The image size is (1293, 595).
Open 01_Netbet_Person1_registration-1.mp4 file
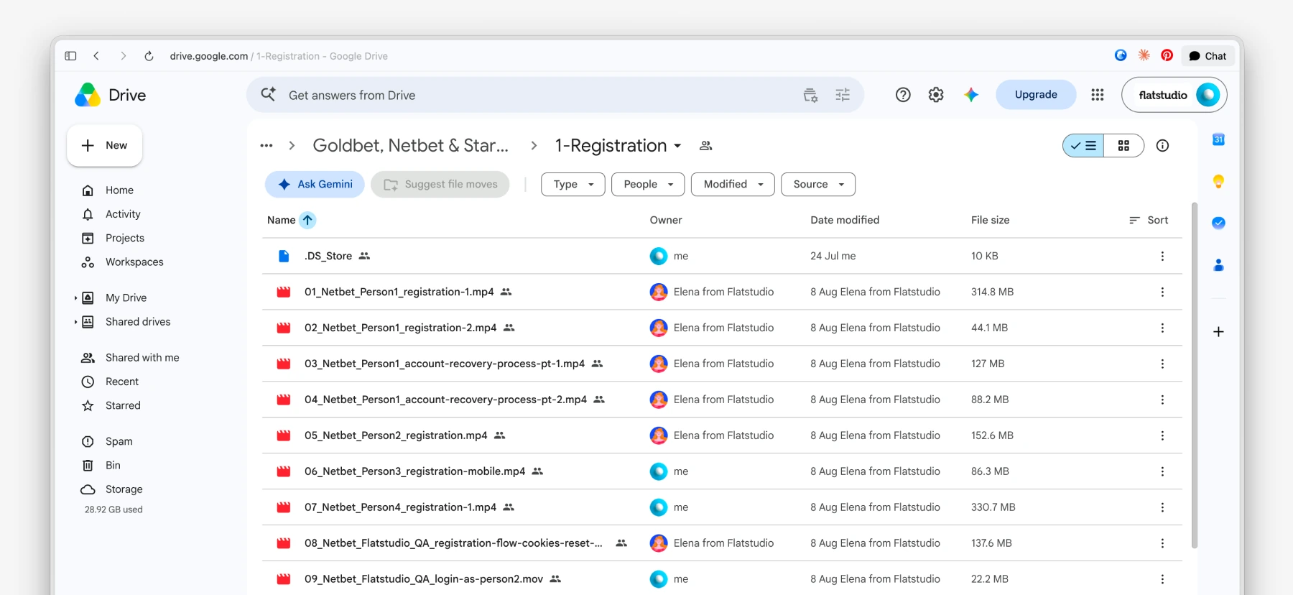(399, 292)
